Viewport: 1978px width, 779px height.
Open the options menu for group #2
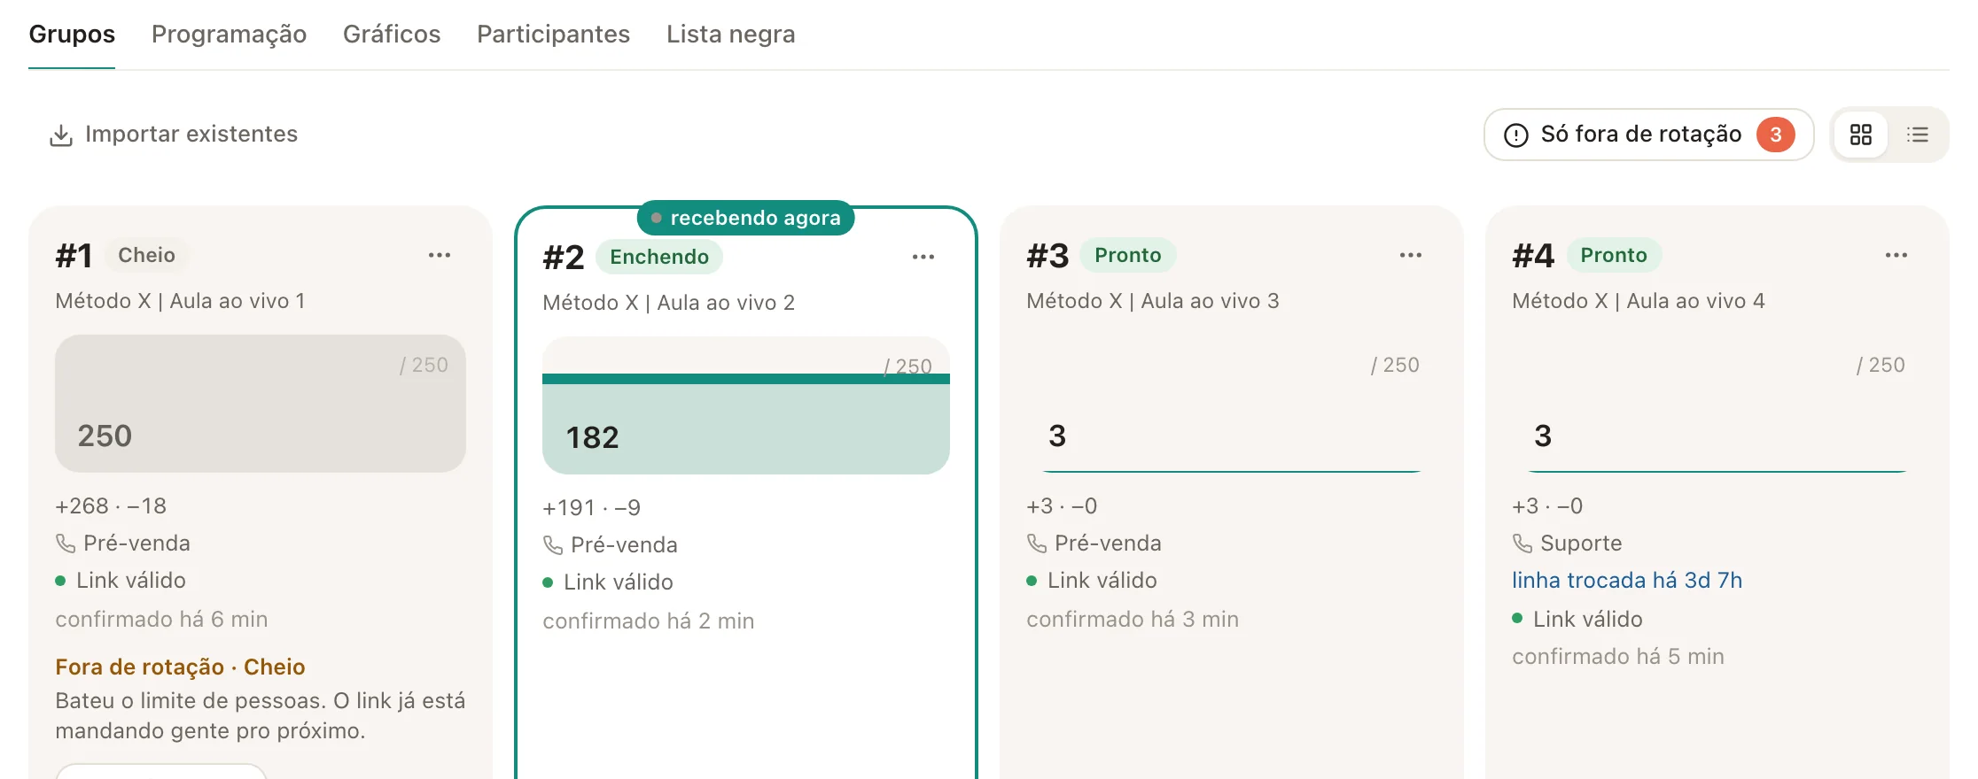coord(923,257)
